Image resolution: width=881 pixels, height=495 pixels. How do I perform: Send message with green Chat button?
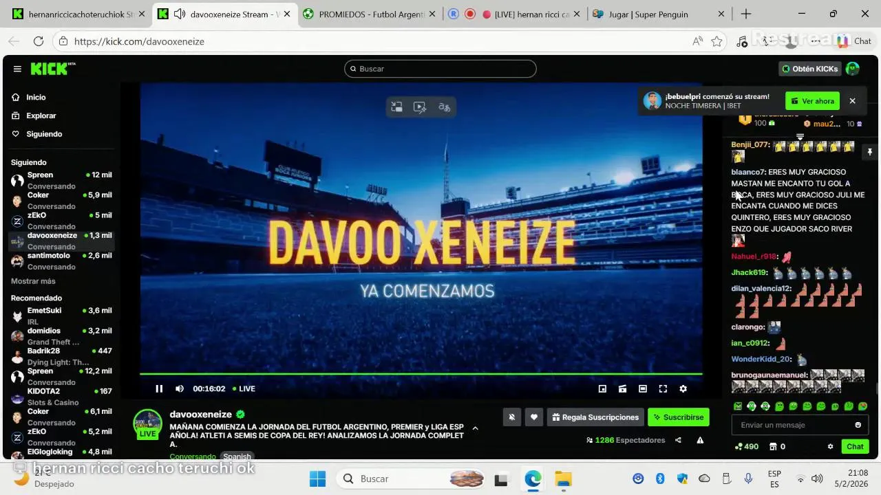click(855, 446)
